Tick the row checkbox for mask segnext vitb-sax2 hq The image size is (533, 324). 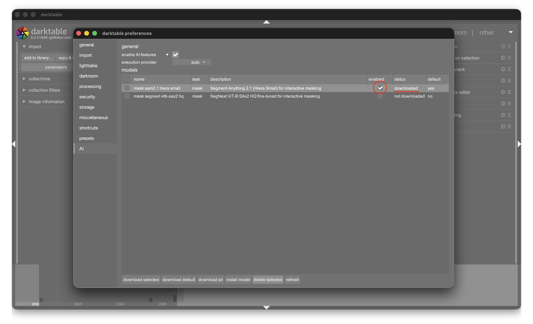(x=127, y=96)
